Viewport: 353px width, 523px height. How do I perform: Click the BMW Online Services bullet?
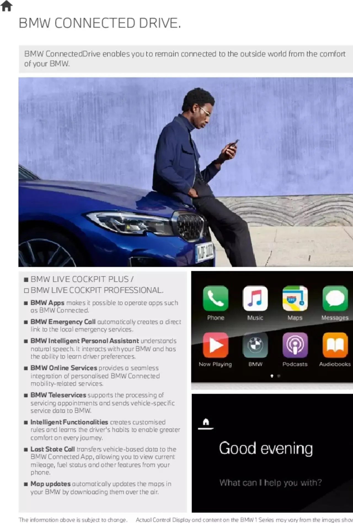95,376
